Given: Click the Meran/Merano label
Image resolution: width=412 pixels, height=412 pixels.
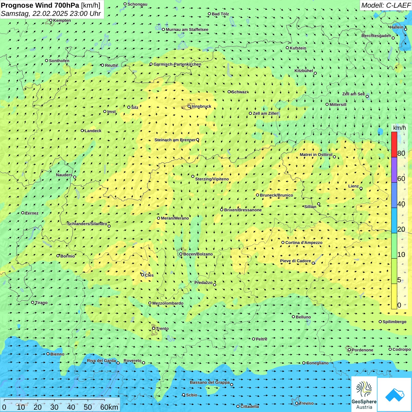Looking at the screenshot, I should point(175,218).
